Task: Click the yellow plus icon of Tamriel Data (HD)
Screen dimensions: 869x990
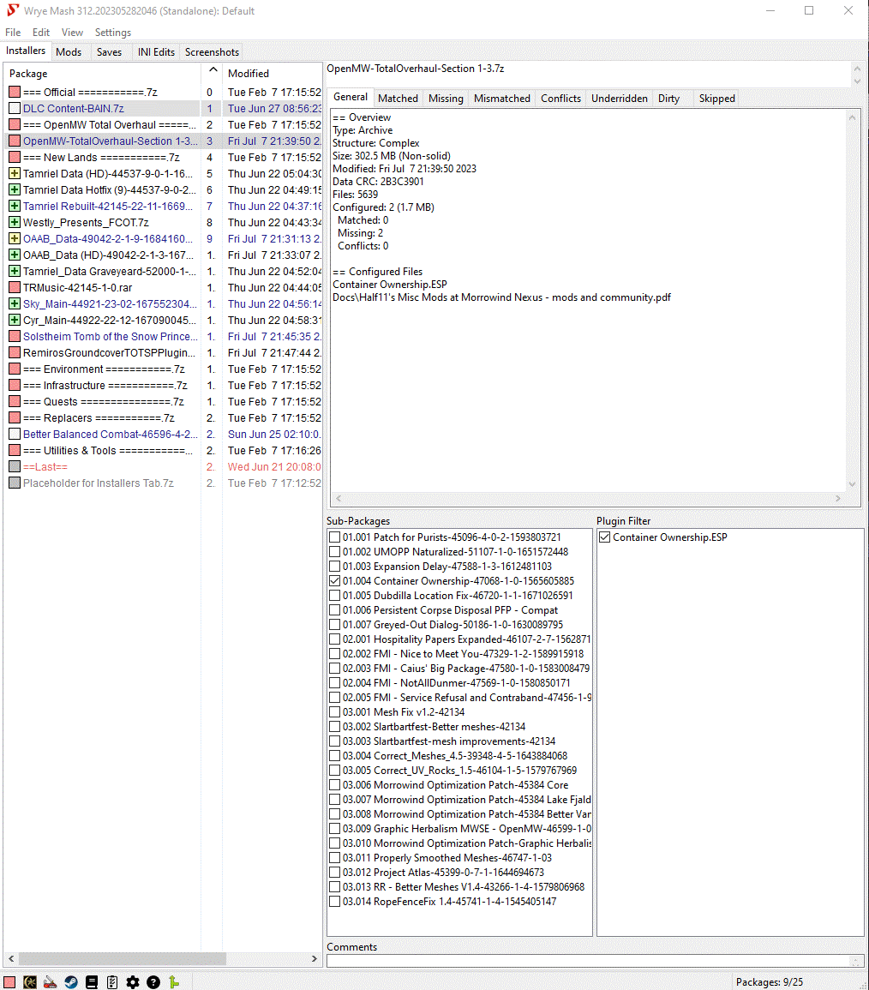Action: point(15,174)
